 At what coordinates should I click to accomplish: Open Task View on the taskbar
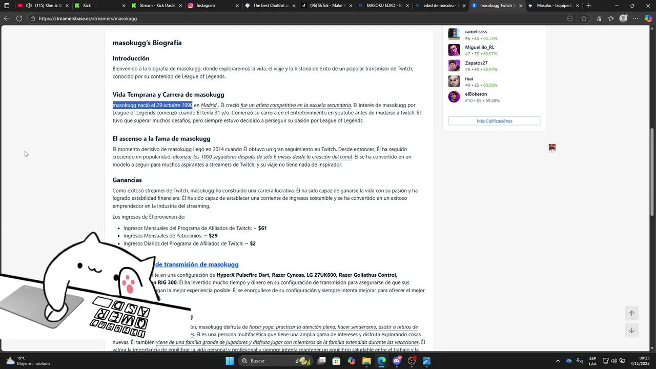321,361
